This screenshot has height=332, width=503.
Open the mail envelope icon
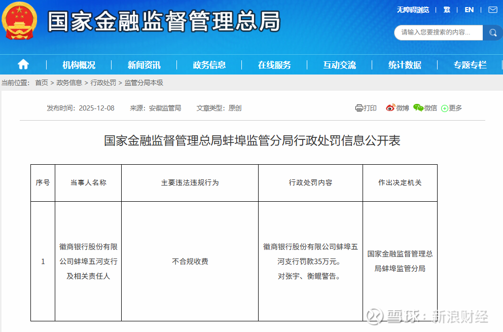click(x=493, y=10)
